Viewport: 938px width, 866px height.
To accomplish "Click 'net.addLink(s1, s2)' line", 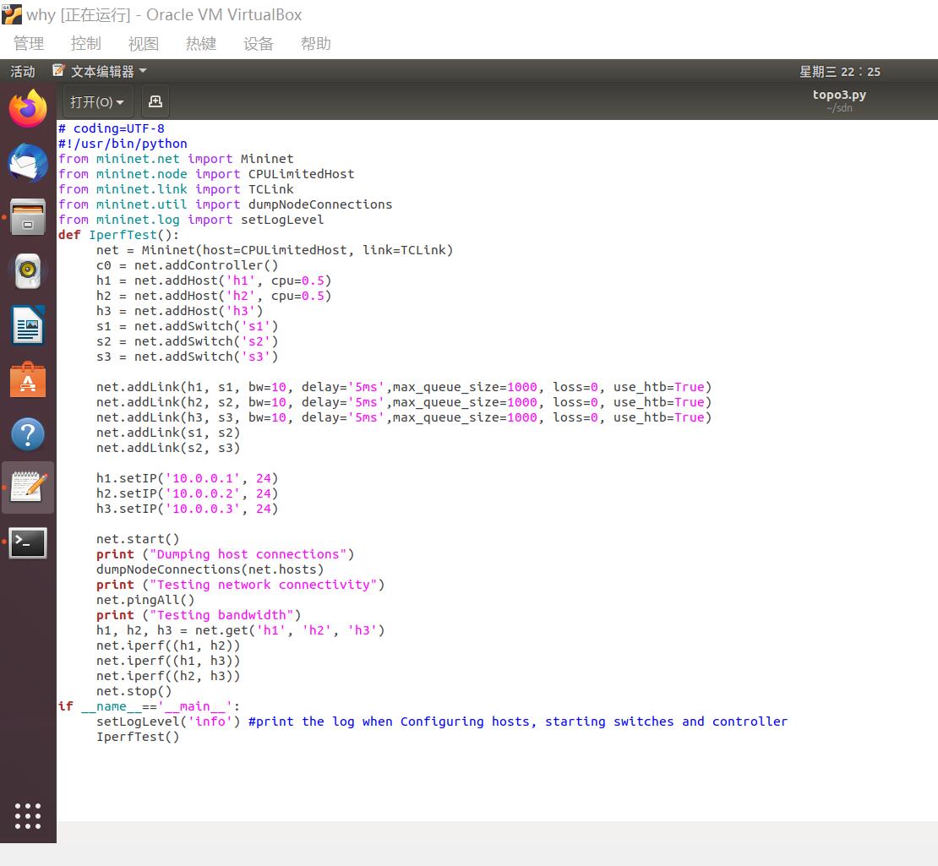I will [x=168, y=433].
